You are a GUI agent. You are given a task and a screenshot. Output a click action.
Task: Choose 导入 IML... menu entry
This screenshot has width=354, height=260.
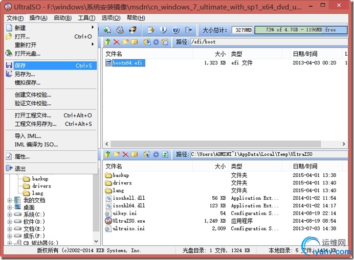51,136
